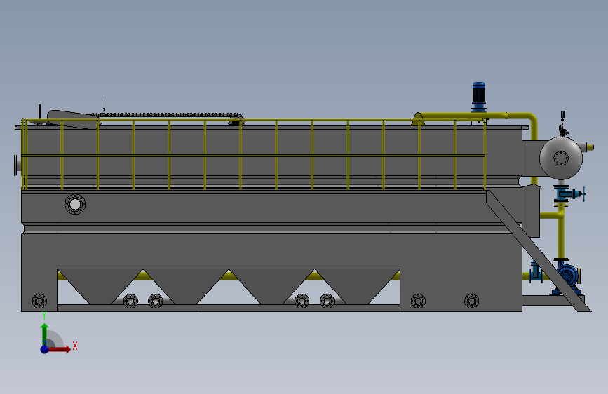The image size is (608, 394).
Task: Select the blue valve left of the pump
Action: 536,271
